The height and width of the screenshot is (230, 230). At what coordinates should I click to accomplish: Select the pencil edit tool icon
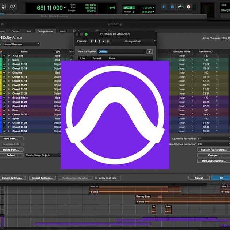coord(12,7)
